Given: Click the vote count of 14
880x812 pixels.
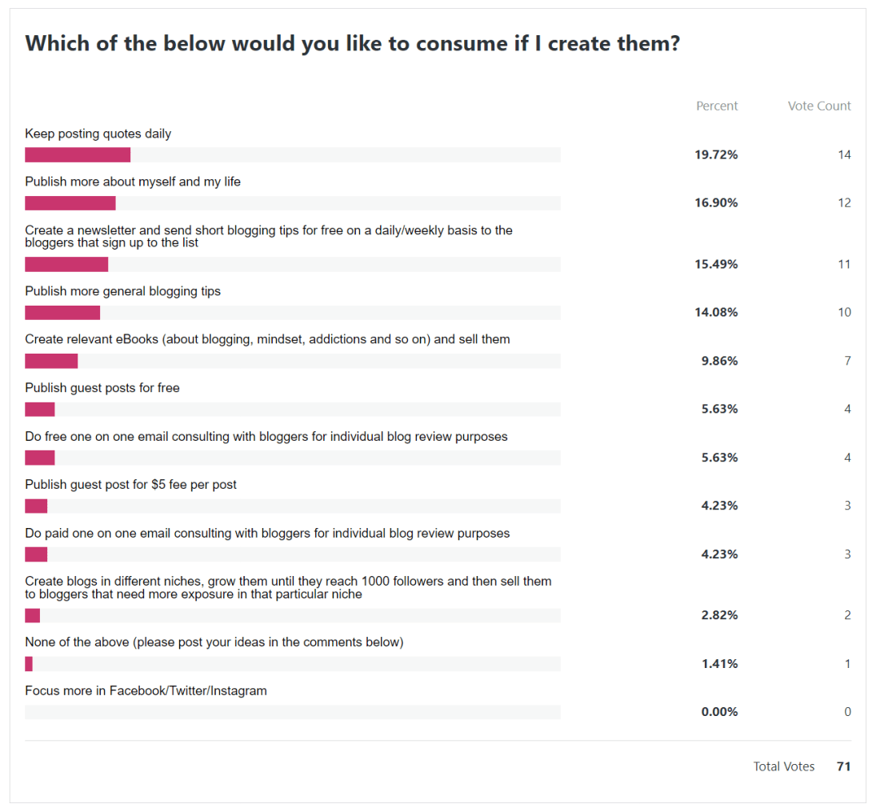Looking at the screenshot, I should click(844, 155).
